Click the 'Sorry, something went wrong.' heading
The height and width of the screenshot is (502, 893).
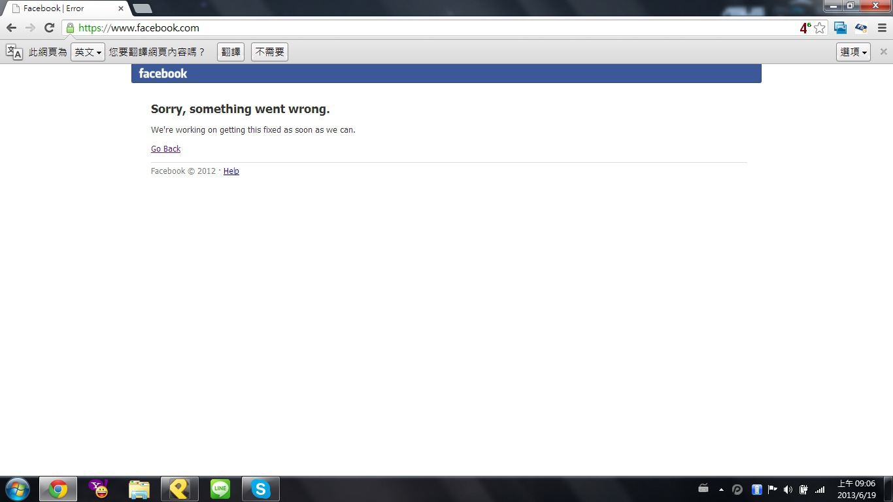pyautogui.click(x=241, y=109)
